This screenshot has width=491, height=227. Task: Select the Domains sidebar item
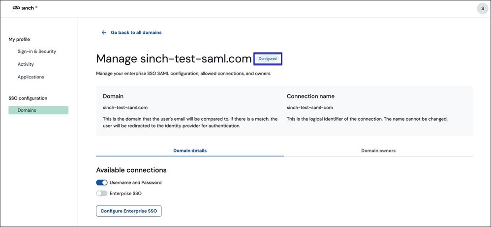38,110
